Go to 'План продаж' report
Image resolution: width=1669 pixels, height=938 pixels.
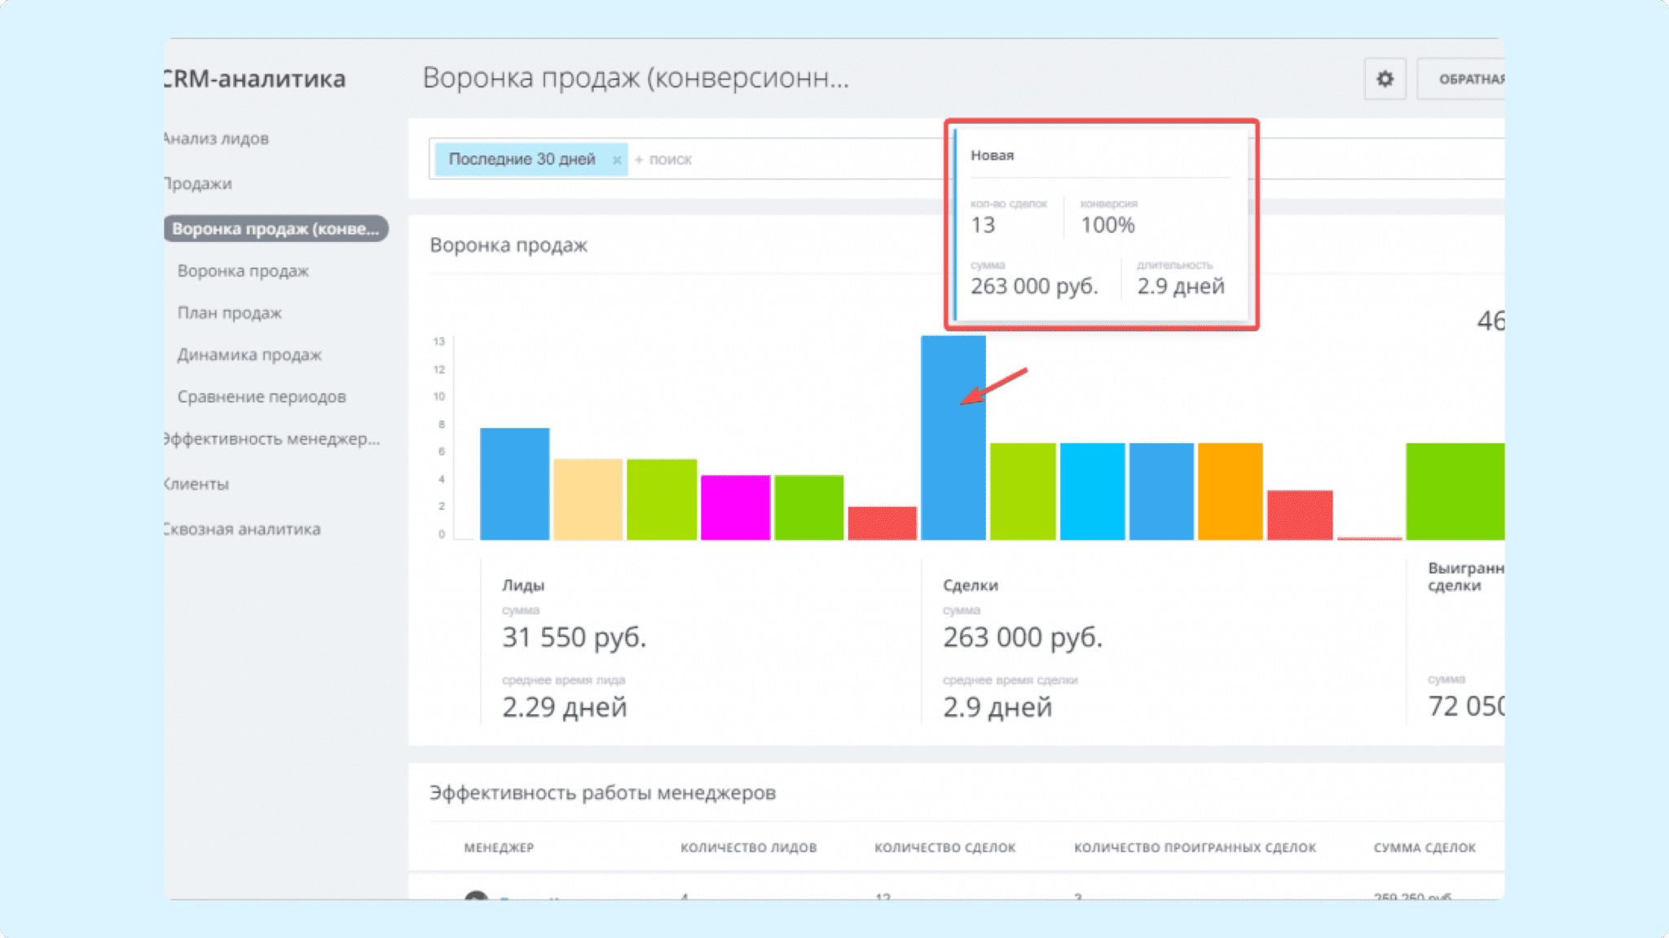pyautogui.click(x=230, y=313)
